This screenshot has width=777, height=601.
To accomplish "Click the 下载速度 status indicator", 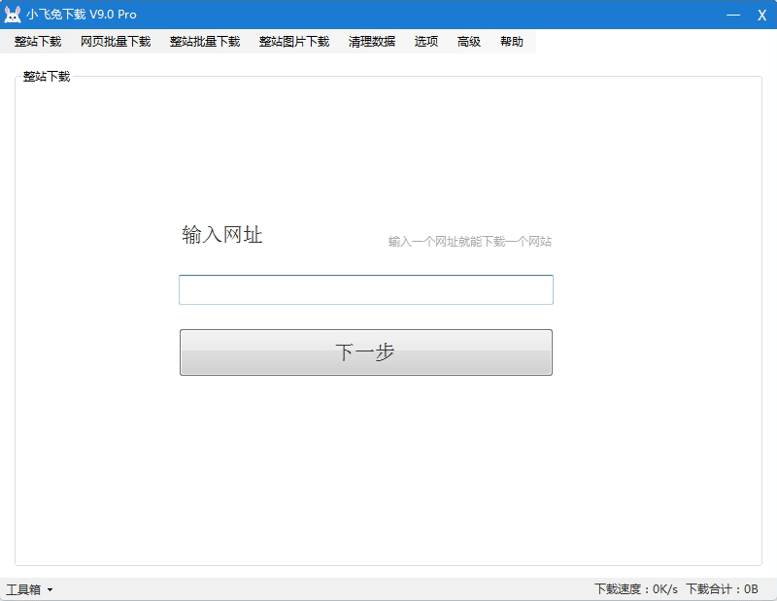I will click(635, 589).
